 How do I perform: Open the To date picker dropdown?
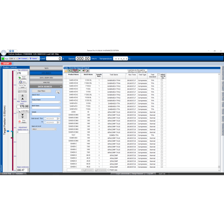(x=59, y=122)
